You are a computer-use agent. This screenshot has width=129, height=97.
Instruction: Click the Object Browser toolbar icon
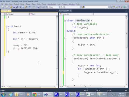point(116,7)
